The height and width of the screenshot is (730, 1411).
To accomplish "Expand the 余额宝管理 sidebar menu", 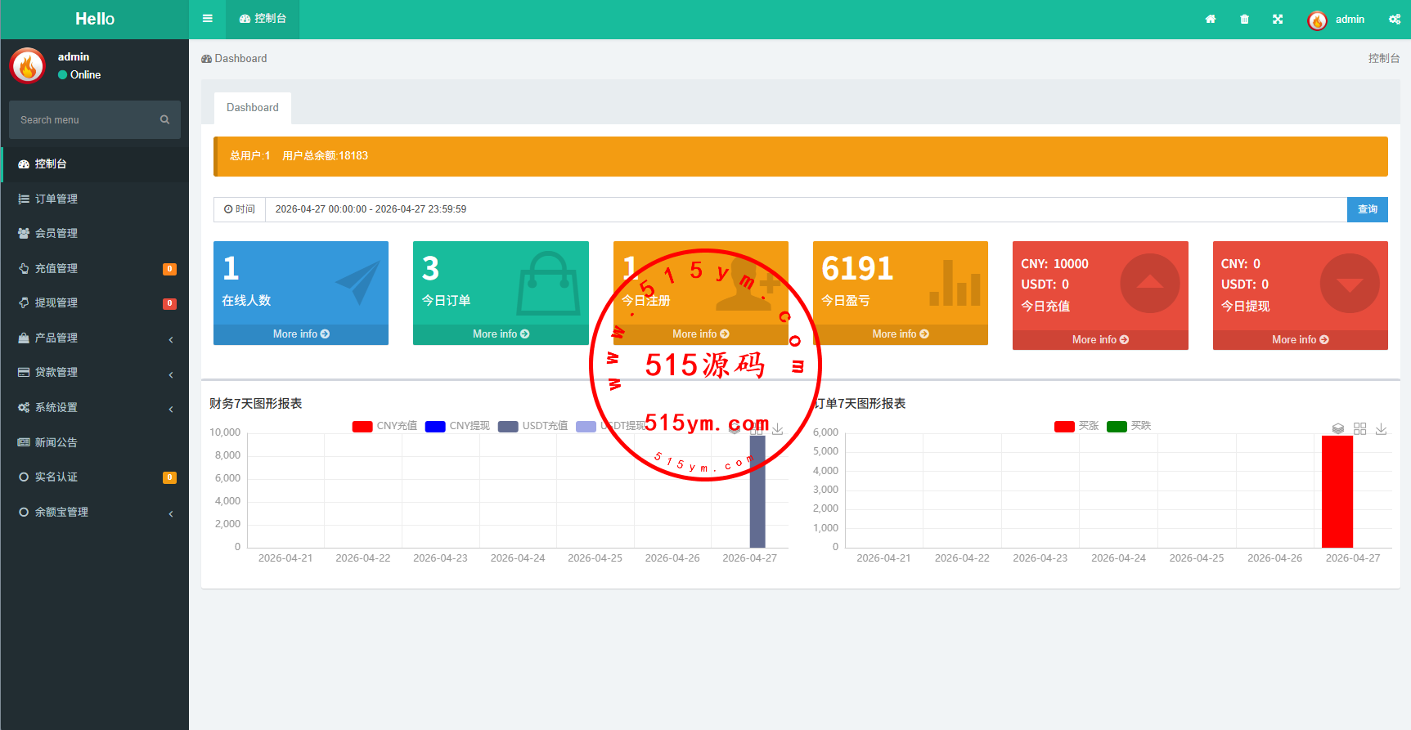I will click(95, 512).
